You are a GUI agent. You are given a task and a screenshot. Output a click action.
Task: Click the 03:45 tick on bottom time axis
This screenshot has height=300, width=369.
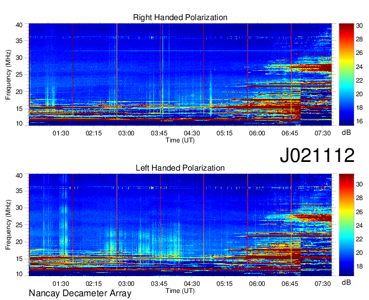[x=159, y=283]
